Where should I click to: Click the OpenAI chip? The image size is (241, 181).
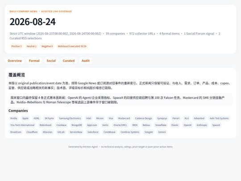click(187, 125)
